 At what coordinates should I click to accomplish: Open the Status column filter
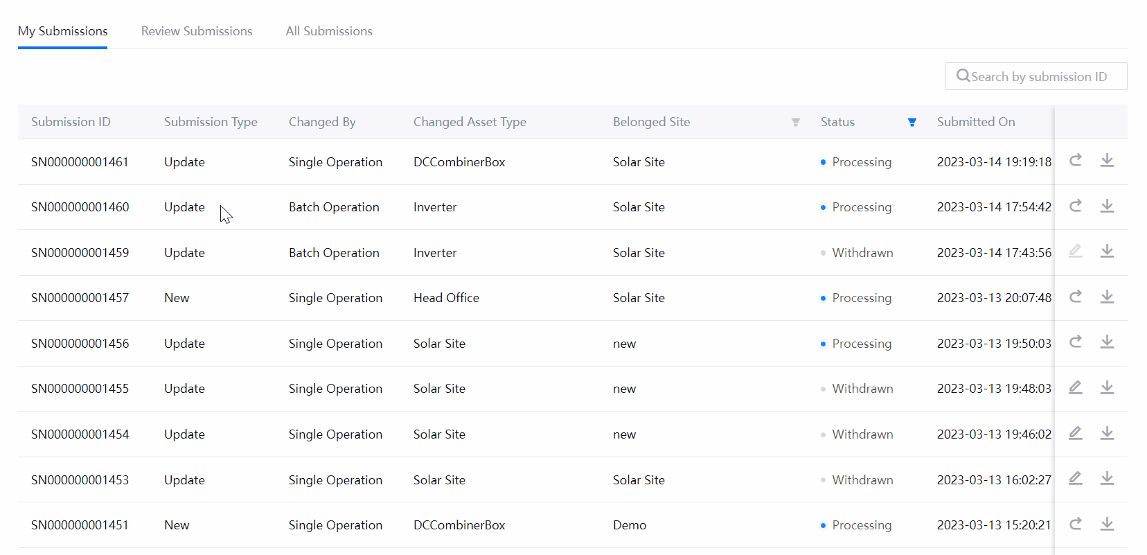[x=912, y=122]
